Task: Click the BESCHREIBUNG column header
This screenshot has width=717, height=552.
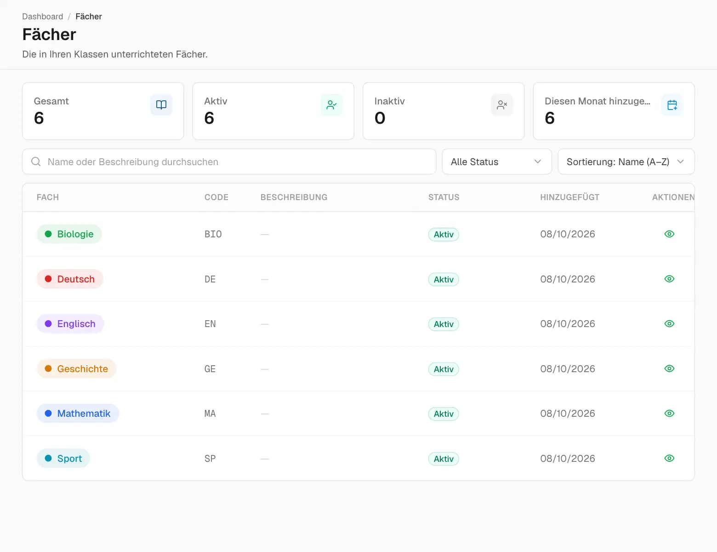Action: [294, 197]
